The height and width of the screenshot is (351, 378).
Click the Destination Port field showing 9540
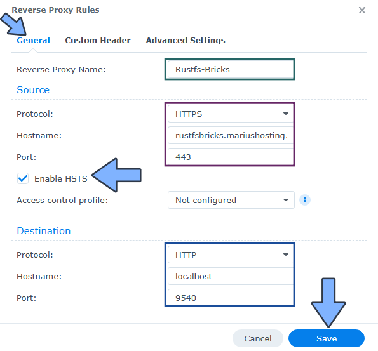tap(231, 298)
